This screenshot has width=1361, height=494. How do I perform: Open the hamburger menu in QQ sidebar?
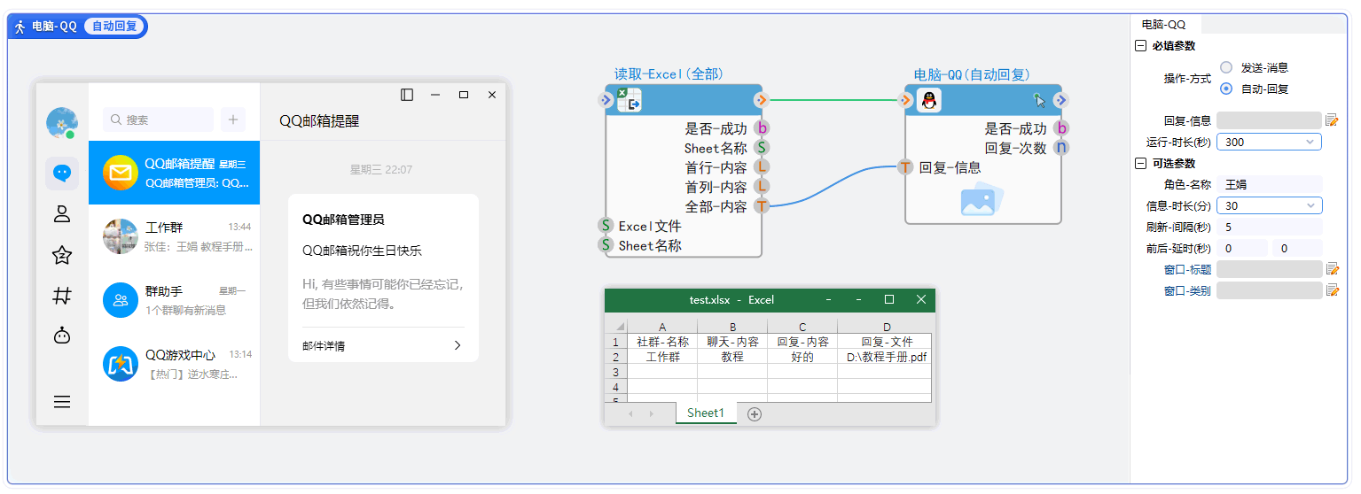(62, 402)
